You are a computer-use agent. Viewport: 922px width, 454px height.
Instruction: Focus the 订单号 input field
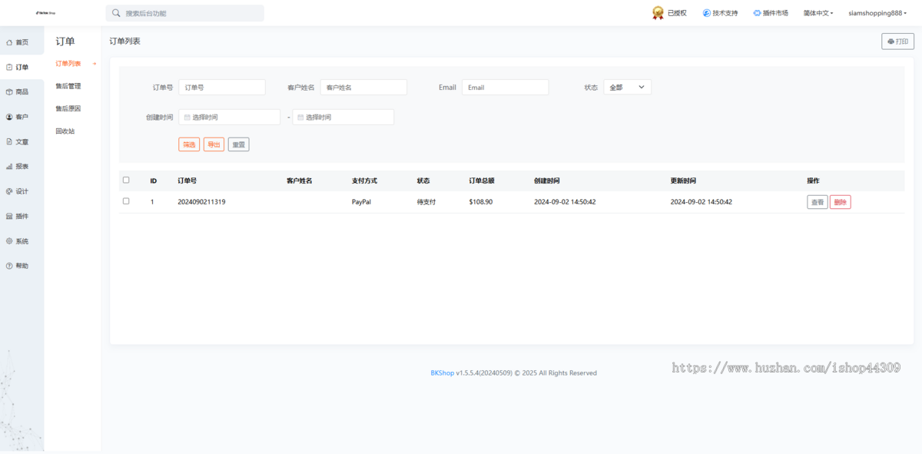coord(222,88)
